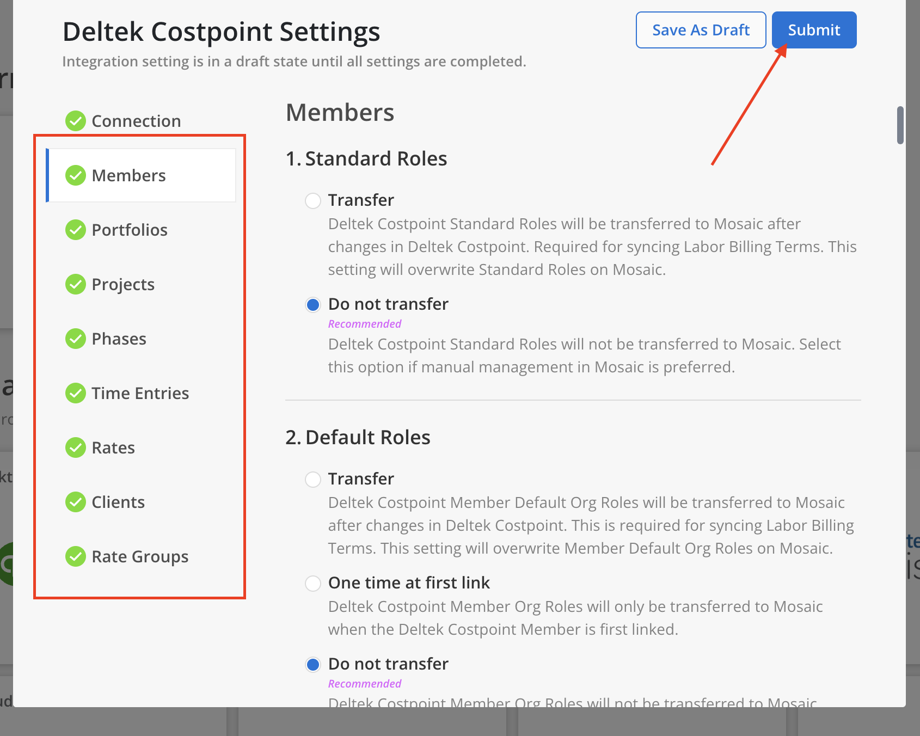Click the green checkmark icon beside Rates
This screenshot has height=736, width=920.
[x=76, y=447]
